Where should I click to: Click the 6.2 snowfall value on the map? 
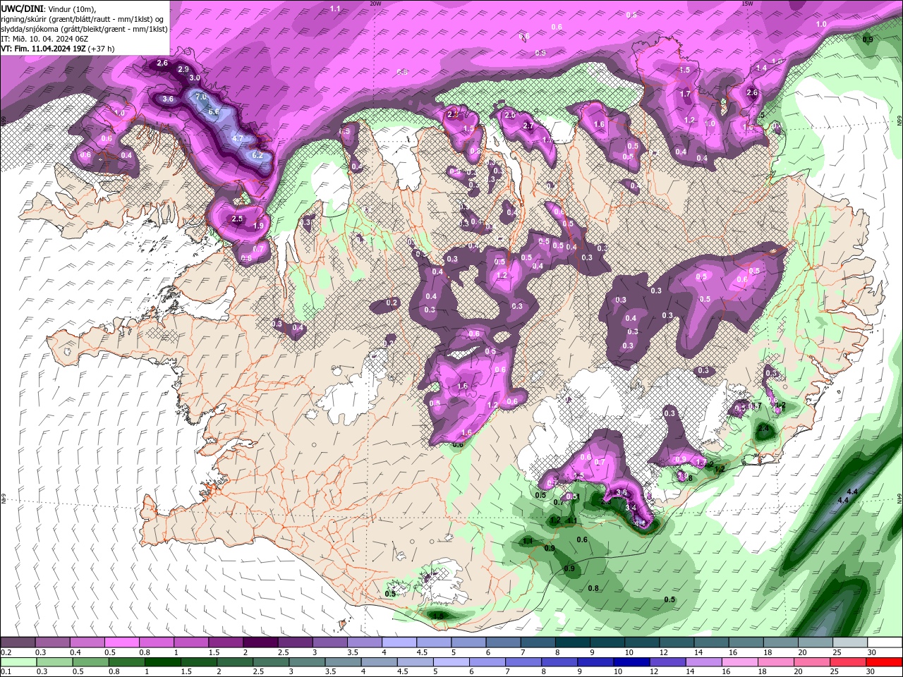point(257,155)
